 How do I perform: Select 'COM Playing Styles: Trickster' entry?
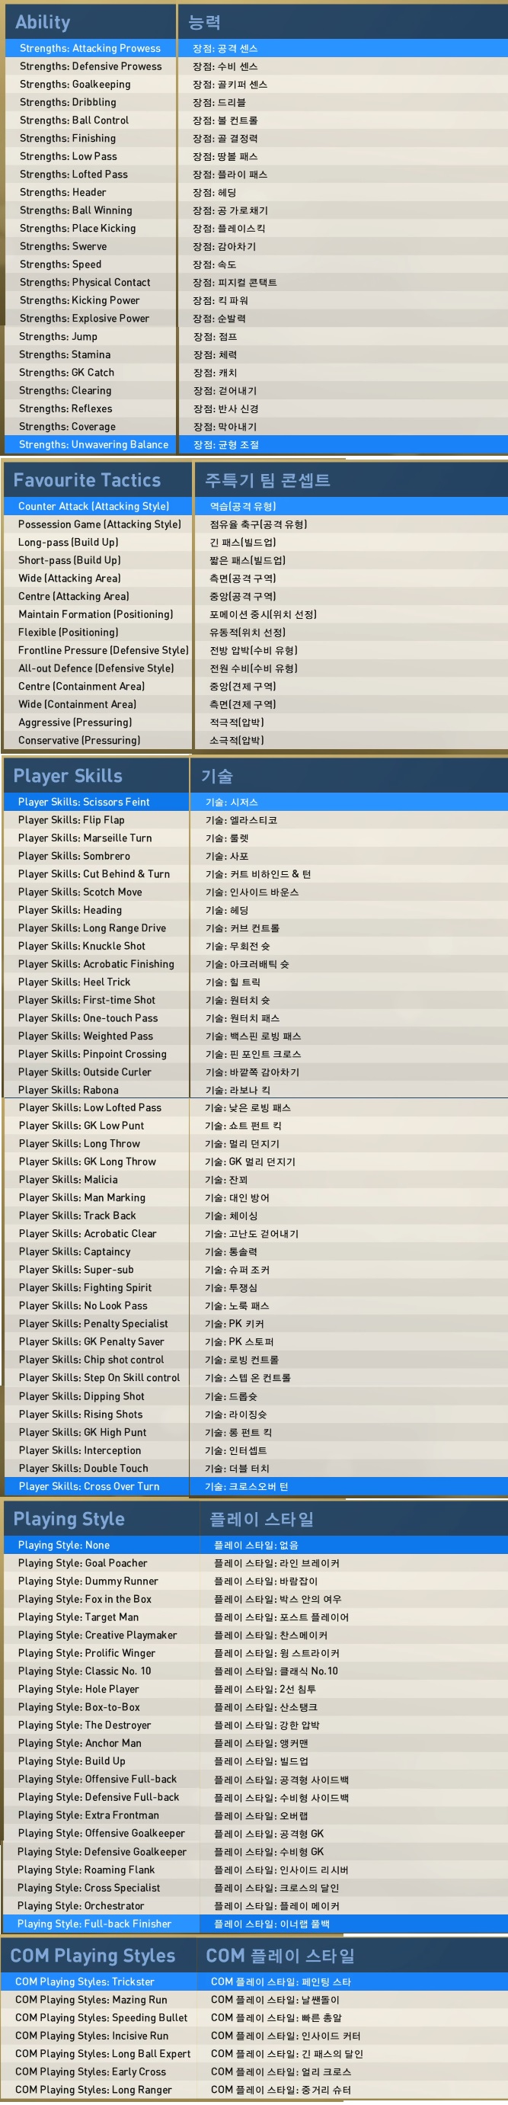[85, 1982]
